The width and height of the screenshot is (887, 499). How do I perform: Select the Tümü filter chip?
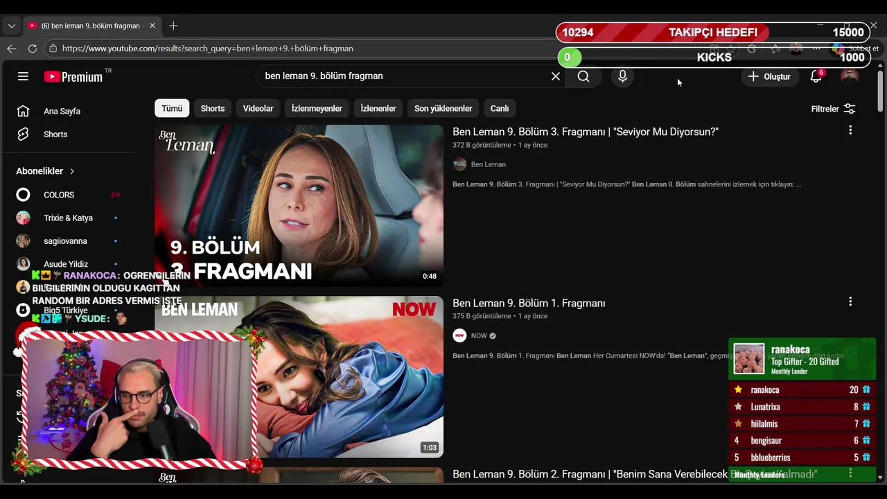[172, 109]
